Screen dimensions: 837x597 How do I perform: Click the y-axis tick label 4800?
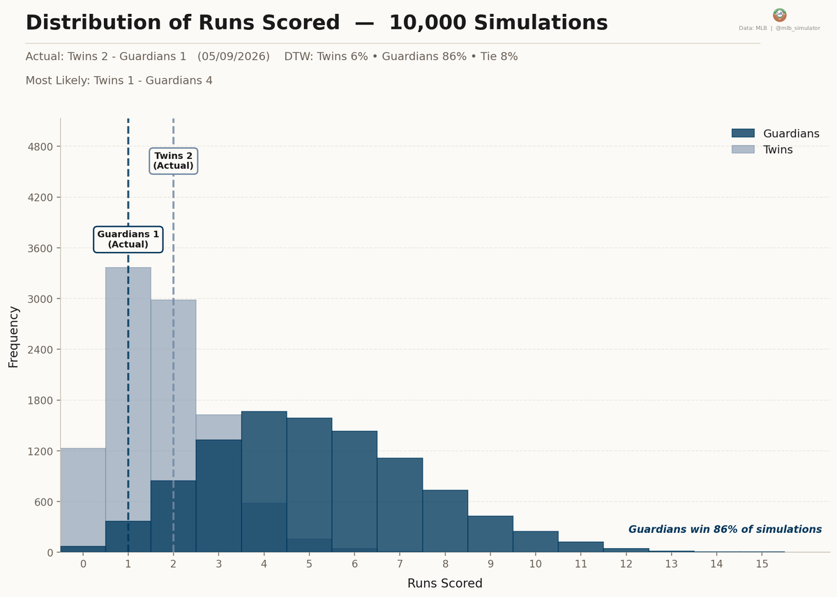coord(41,146)
